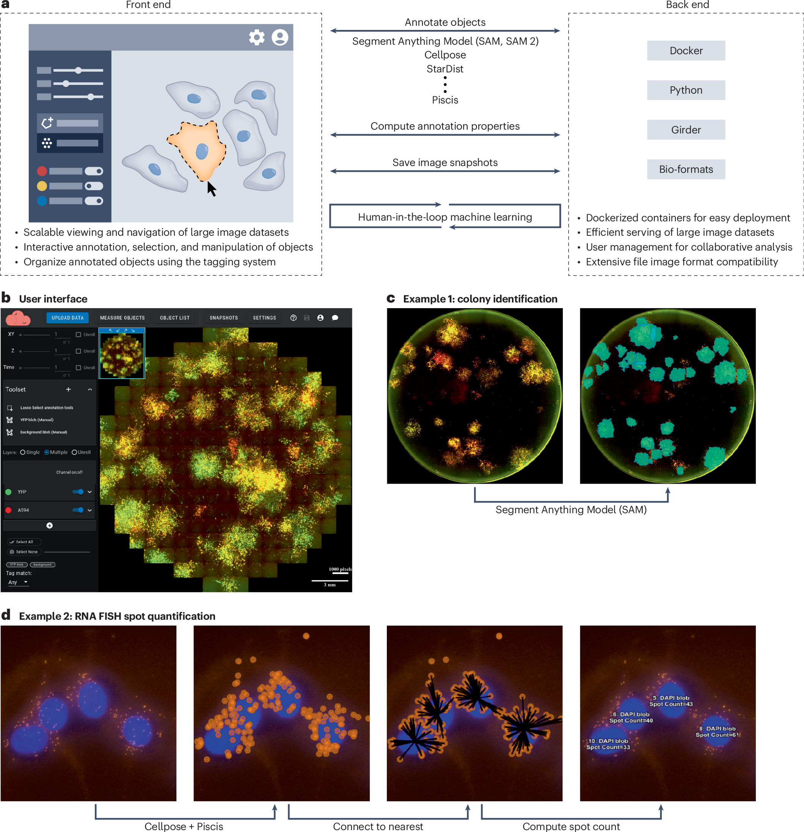Collapse the Toolset panel chevron
The image size is (804, 832).
(90, 389)
